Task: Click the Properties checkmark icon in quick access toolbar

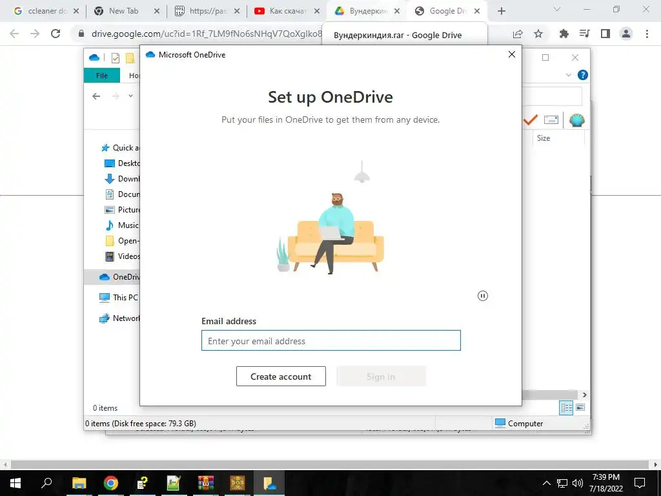Action: point(116,57)
